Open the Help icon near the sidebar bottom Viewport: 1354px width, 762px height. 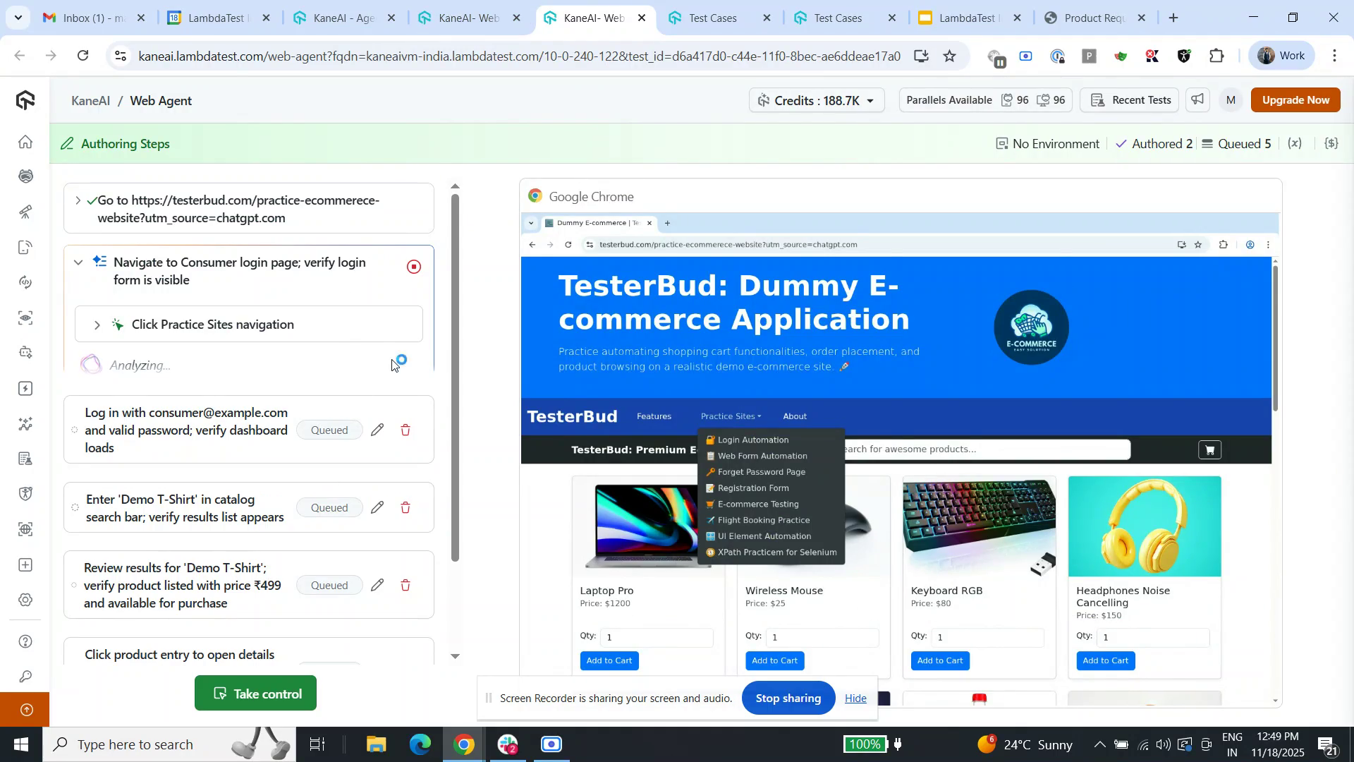25,641
